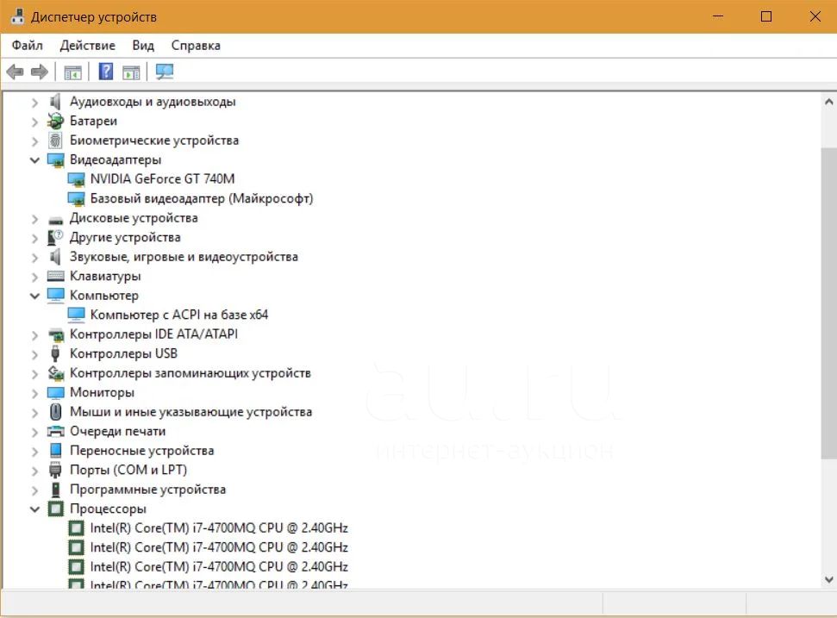Expand the Дисковые устройства node

coord(34,219)
